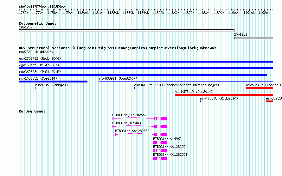Open variant nsv585427 (Cooper) label

click(264, 85)
